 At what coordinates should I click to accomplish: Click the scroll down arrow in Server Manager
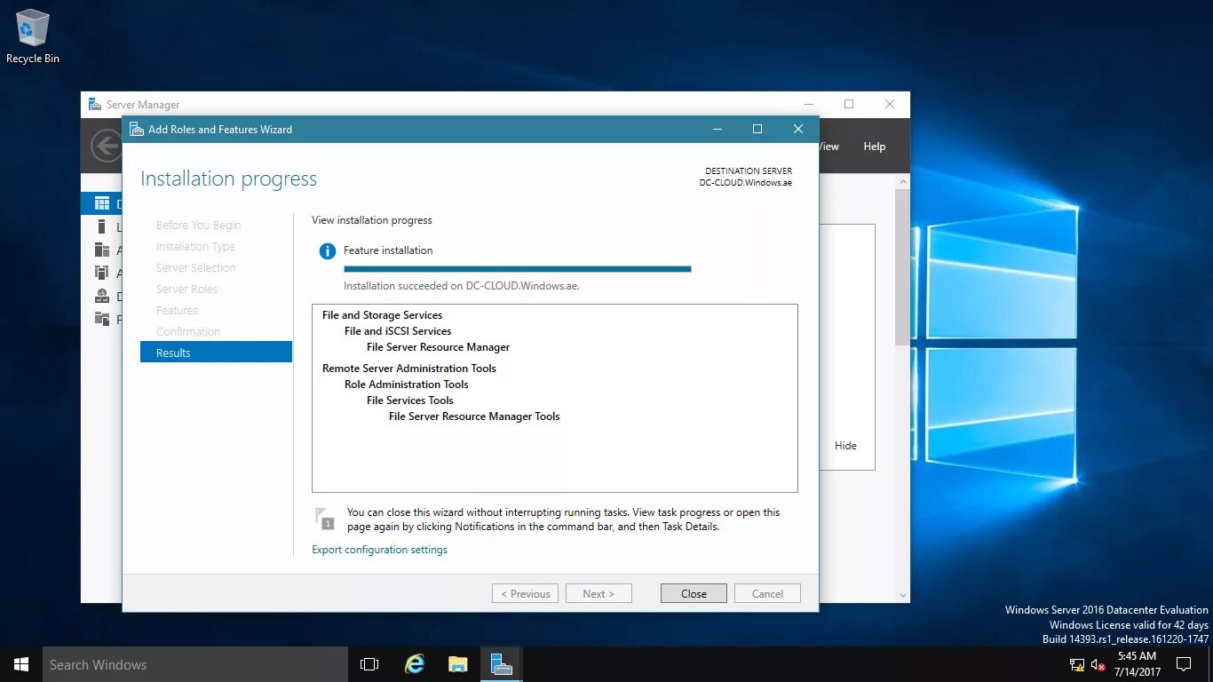(x=902, y=595)
